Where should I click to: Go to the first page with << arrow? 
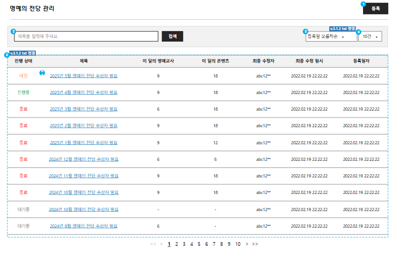tap(153, 244)
